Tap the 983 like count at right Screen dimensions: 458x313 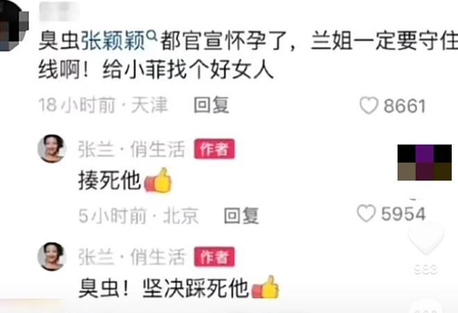[x=426, y=270]
